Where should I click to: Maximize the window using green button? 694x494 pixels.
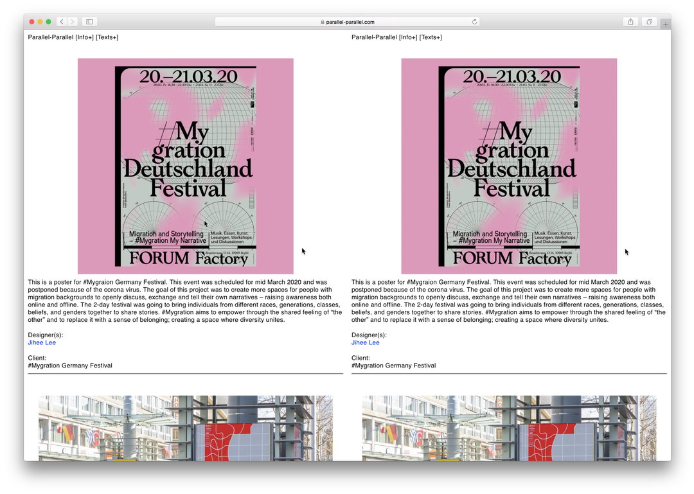pos(49,22)
